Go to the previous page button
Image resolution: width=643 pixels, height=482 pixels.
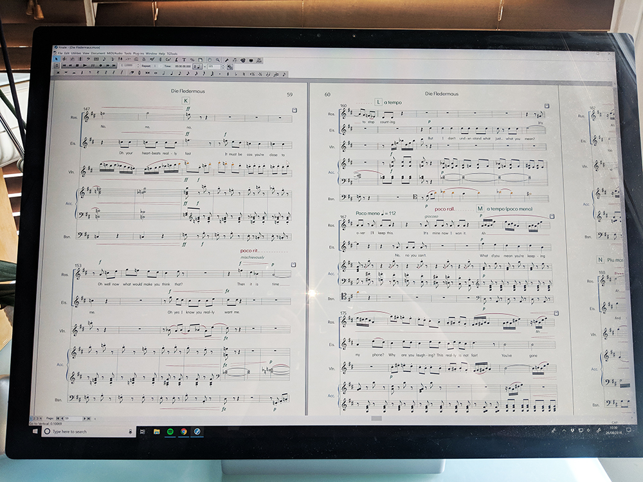point(62,418)
